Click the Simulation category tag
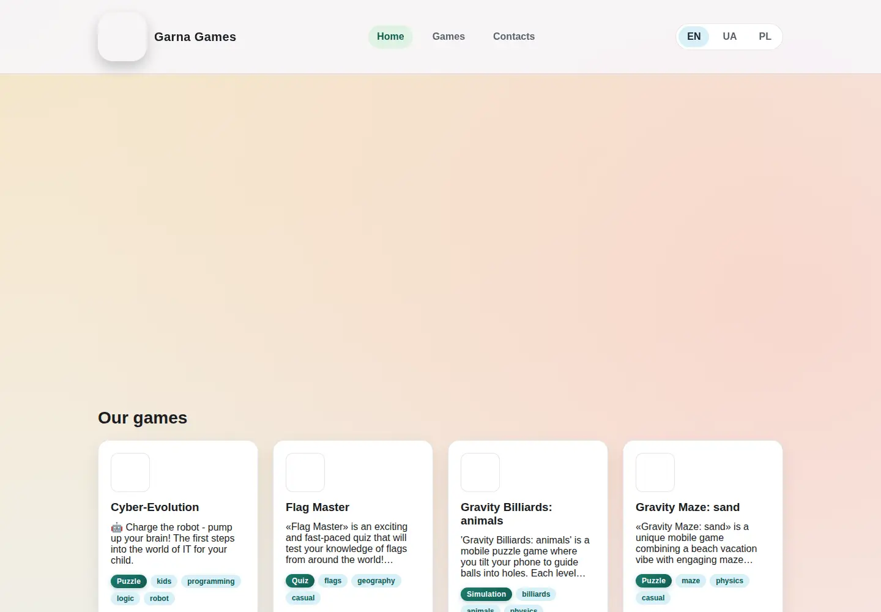 (486, 594)
